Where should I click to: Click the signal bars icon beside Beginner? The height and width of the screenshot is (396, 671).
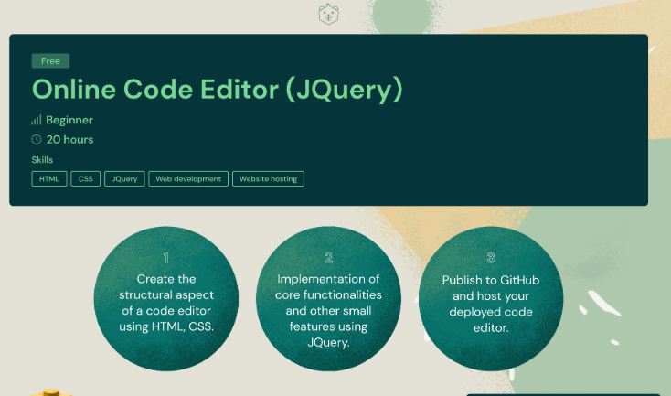37,120
